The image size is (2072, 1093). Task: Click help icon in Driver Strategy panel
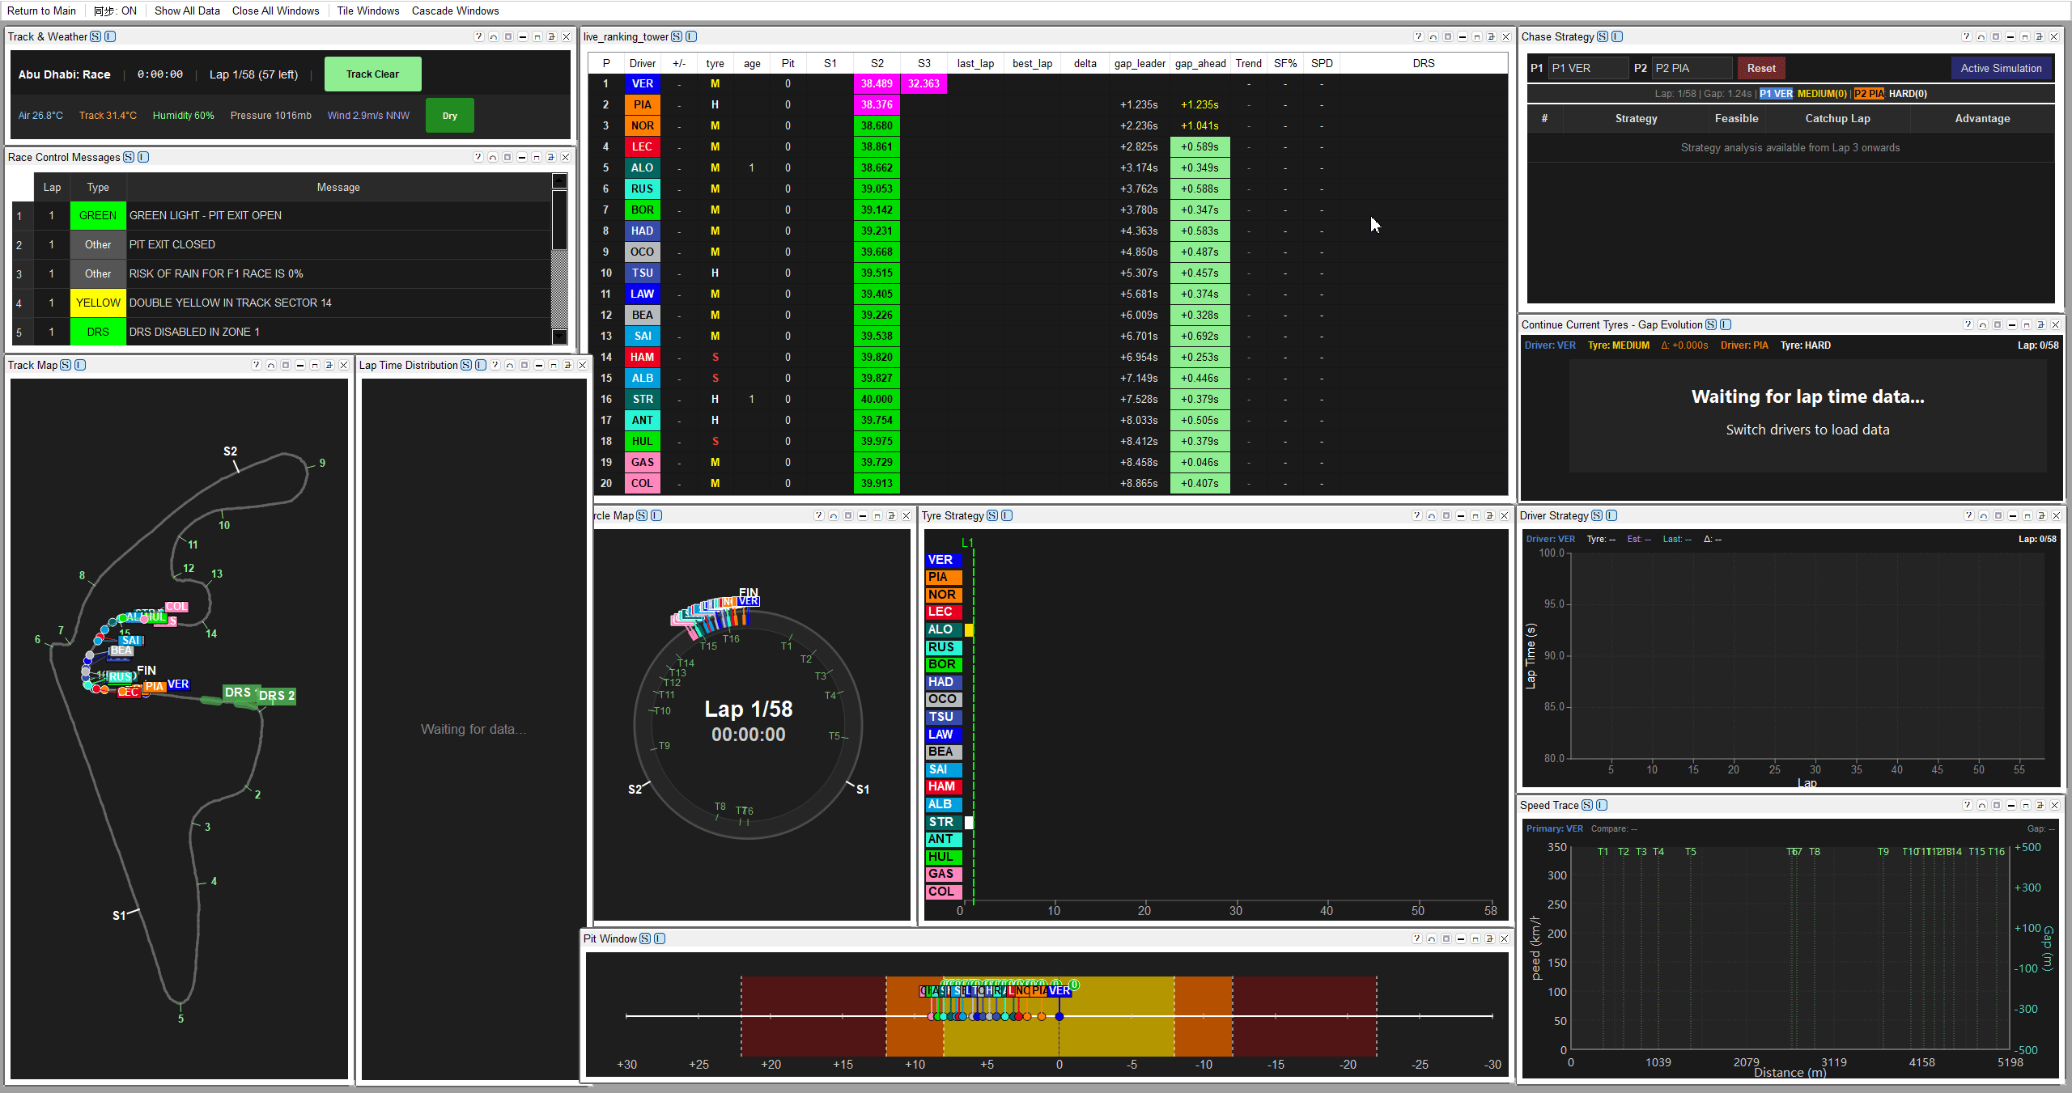pyautogui.click(x=1969, y=515)
